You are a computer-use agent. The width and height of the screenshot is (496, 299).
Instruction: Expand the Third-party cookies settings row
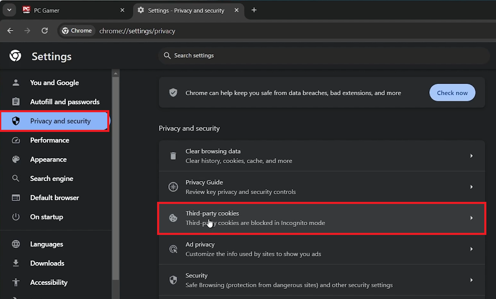471,218
